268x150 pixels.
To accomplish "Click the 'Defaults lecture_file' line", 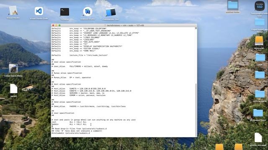I will pos(80,55).
